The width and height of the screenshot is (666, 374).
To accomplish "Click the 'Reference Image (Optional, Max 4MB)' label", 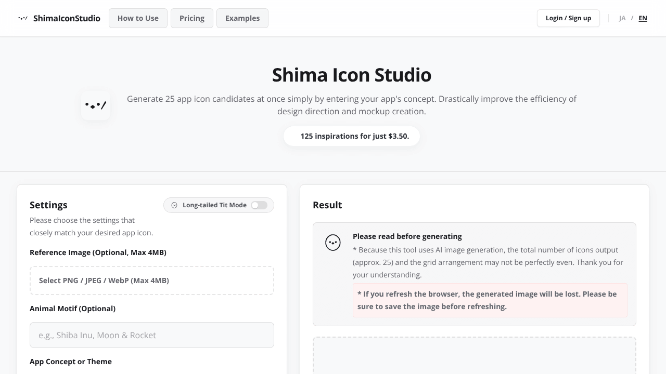I will (x=98, y=252).
